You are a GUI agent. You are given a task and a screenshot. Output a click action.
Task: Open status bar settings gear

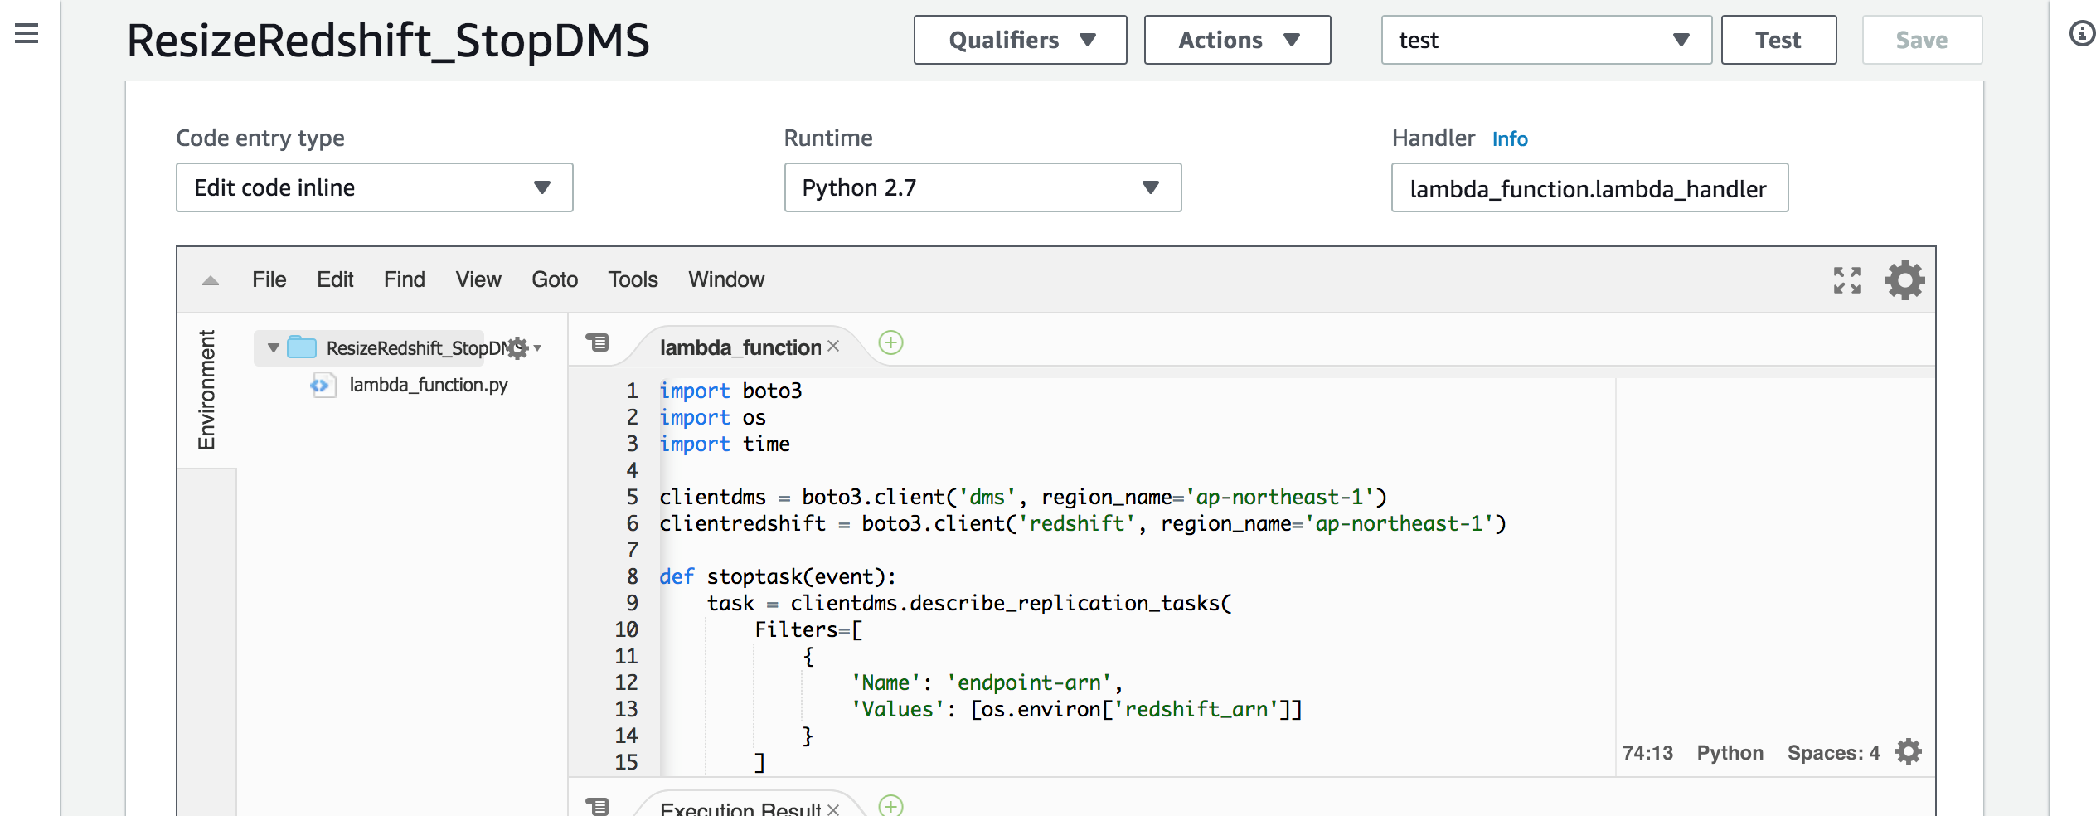coord(1909,751)
